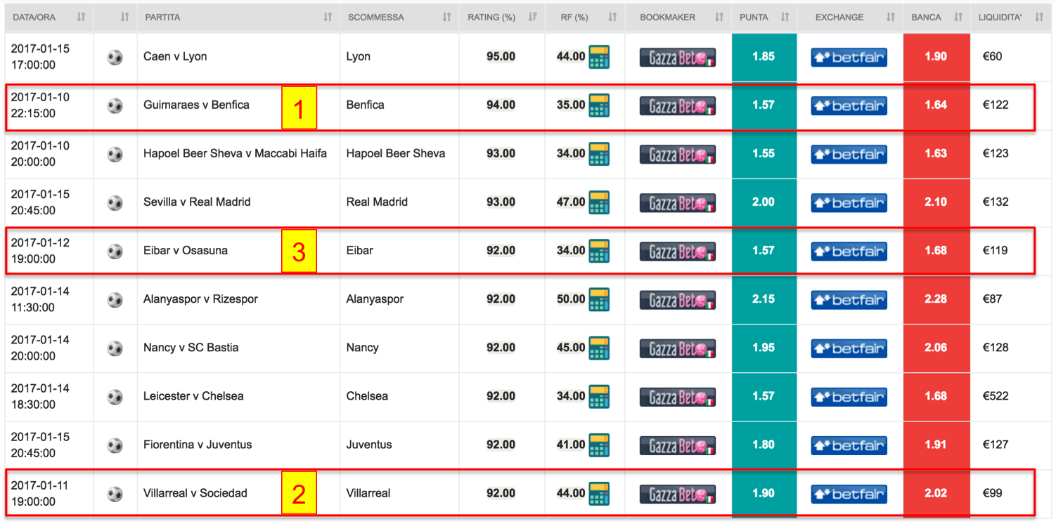1056x524 pixels.
Task: Click BANCA odds 2.28 for Alanyaspor
Action: [x=936, y=299]
